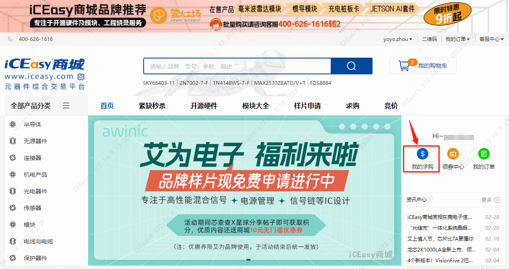Click the icon beside 模块 category
The height and width of the screenshot is (269, 509).
[13, 225]
